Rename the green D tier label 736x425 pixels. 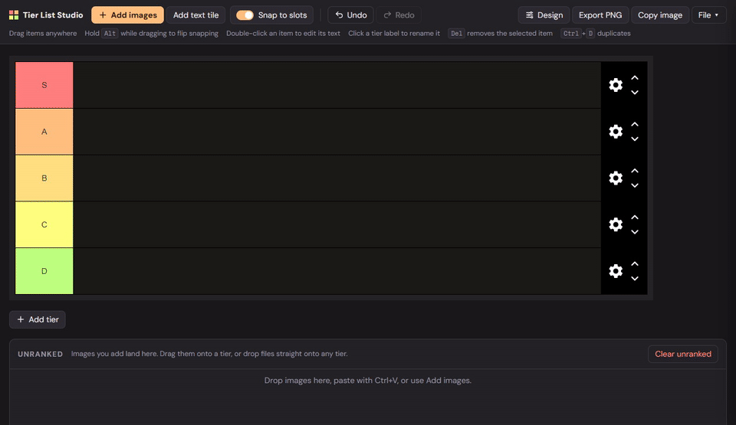(44, 270)
